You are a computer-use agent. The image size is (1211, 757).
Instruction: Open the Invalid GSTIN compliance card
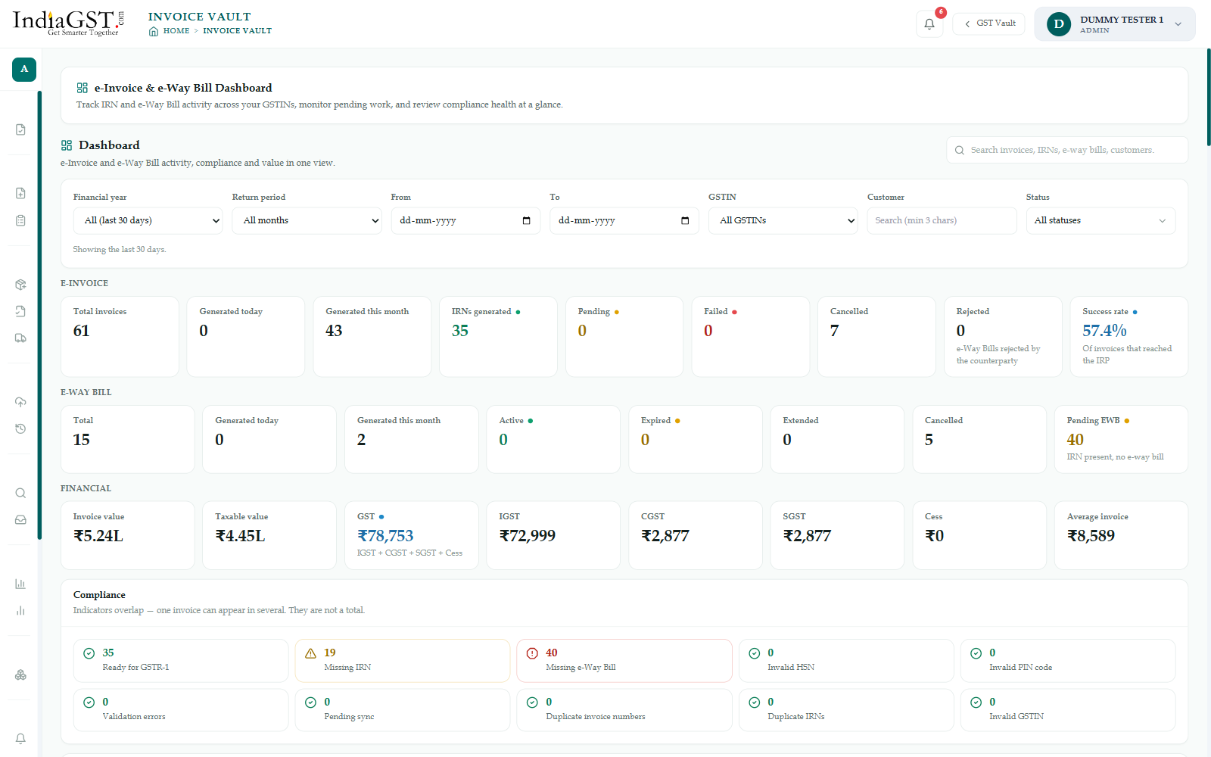pos(1068,709)
